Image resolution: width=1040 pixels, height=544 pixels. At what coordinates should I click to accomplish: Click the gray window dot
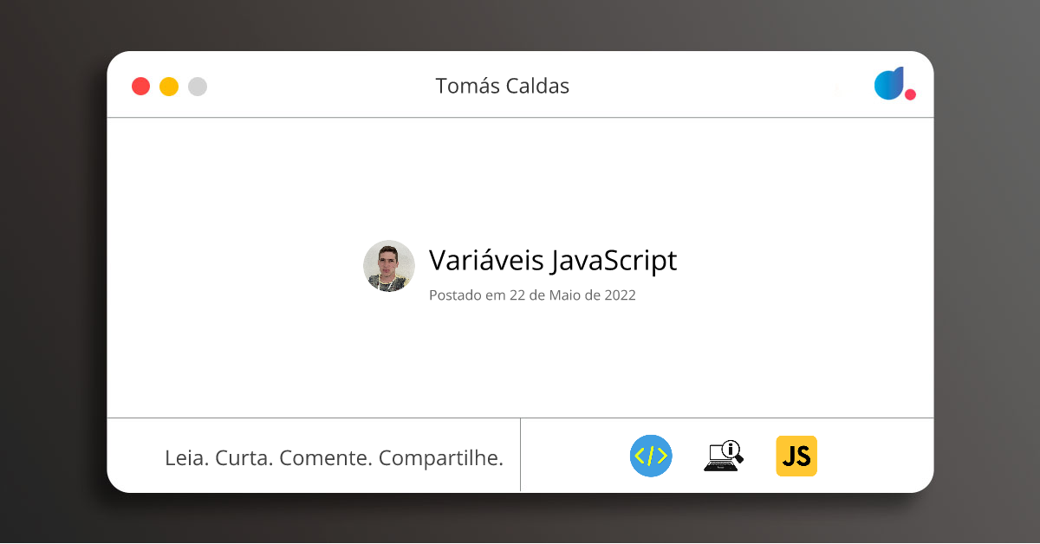click(x=198, y=87)
